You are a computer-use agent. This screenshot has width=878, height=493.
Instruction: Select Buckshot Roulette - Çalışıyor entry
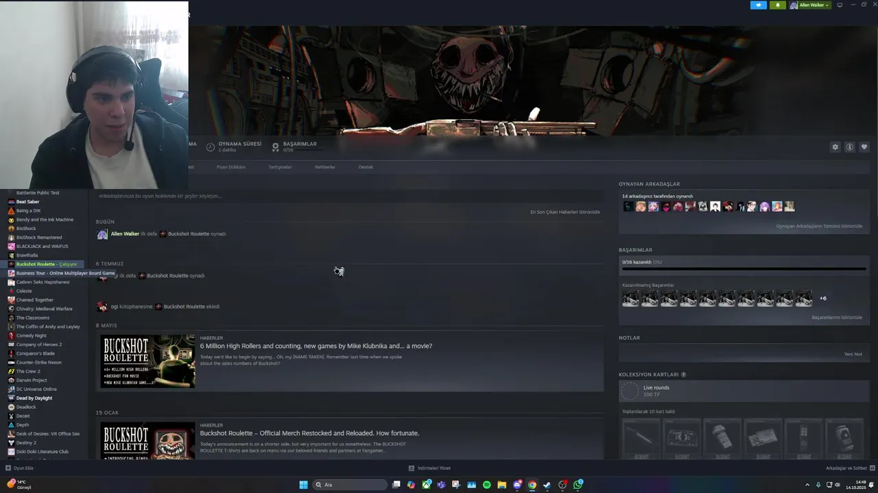click(47, 264)
